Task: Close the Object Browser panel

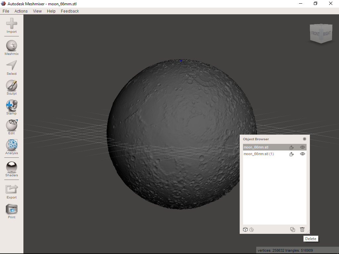Action: coord(304,139)
